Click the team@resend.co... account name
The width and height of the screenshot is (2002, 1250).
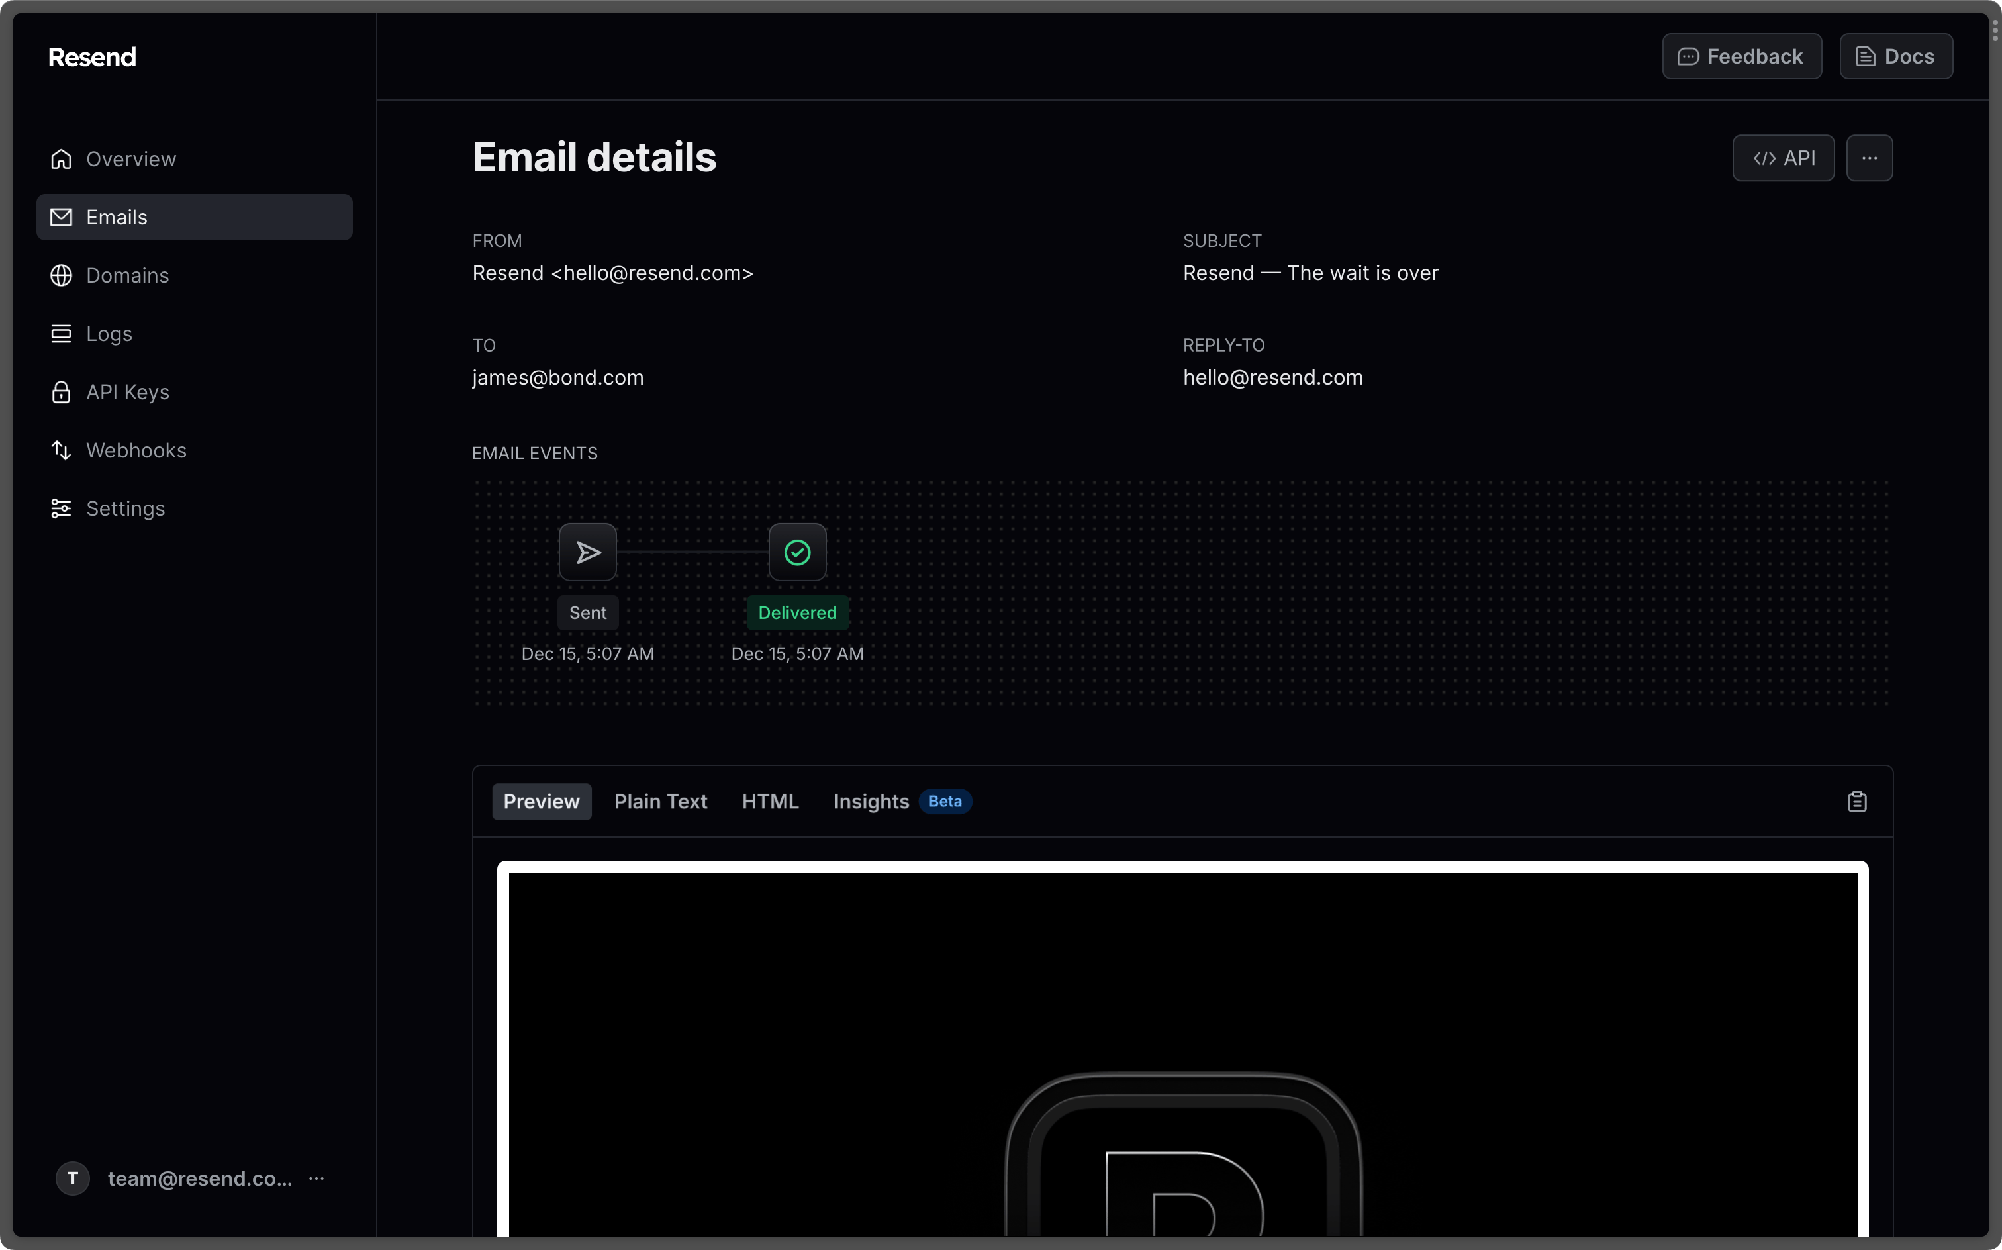[200, 1178]
